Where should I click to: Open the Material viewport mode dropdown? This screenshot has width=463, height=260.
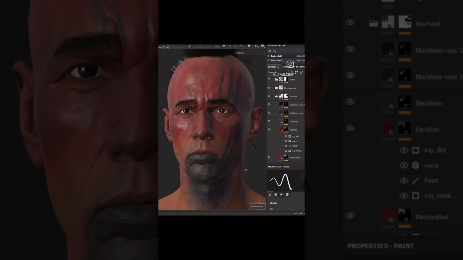pos(250,53)
